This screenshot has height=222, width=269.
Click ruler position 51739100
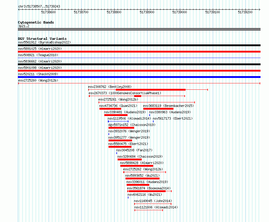coord(212,12)
